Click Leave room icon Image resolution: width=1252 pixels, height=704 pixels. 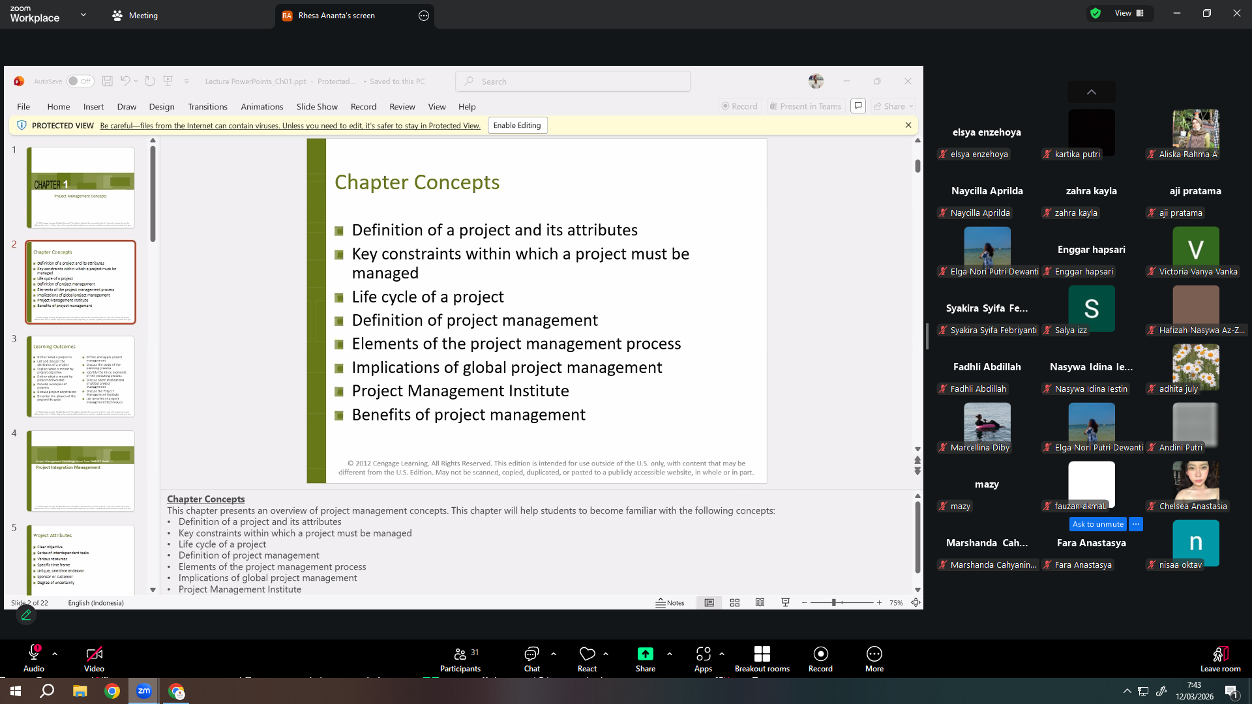(x=1220, y=653)
